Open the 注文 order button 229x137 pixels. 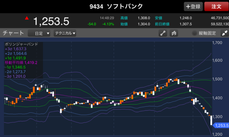216,6
